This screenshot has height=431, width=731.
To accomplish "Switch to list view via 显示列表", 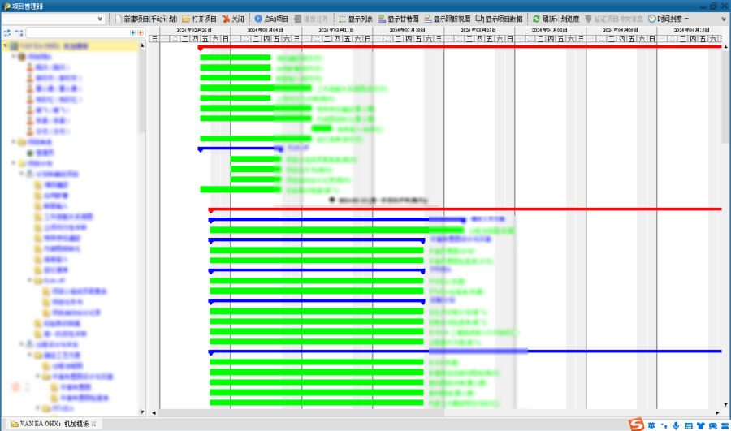I will click(355, 19).
